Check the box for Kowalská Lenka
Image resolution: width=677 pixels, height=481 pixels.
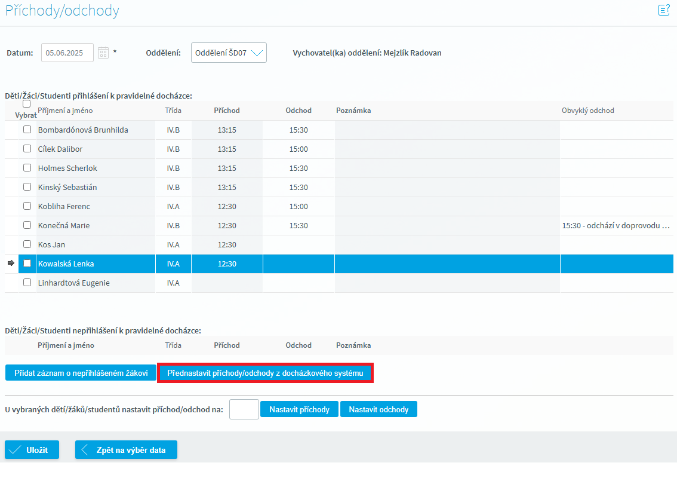(27, 263)
